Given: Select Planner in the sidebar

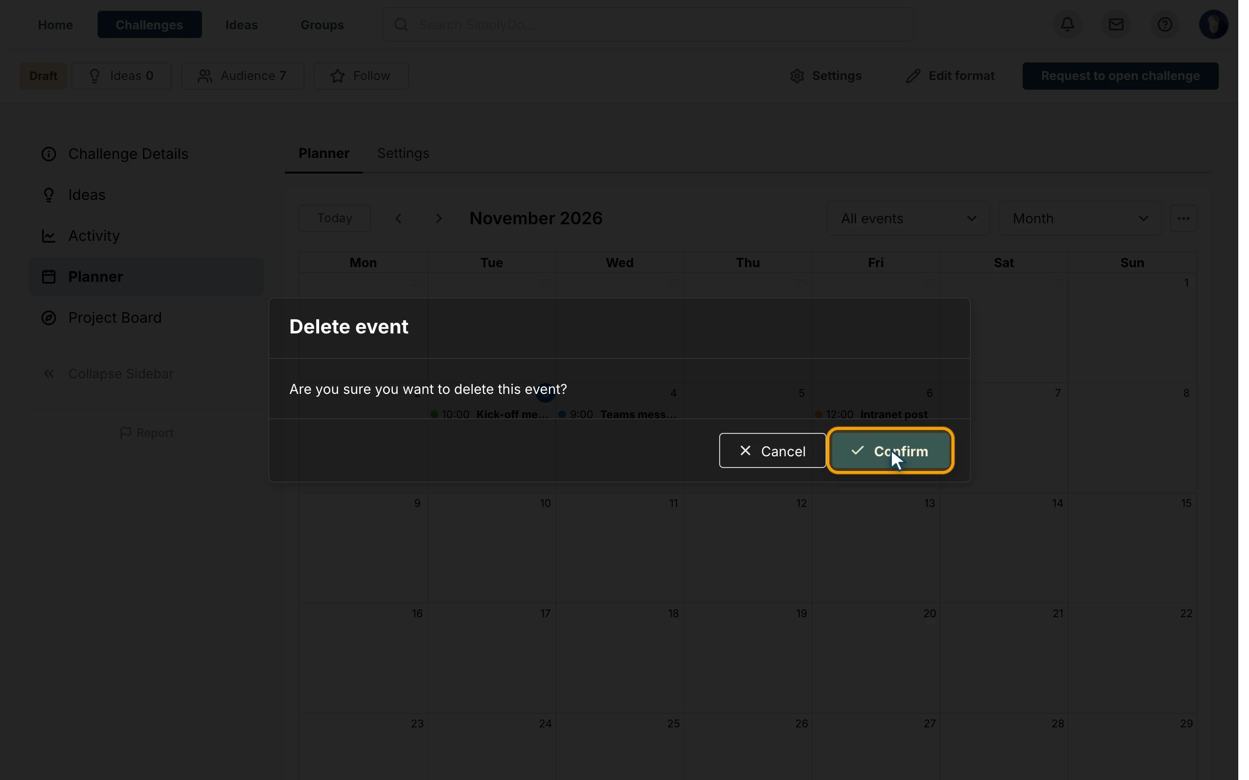Looking at the screenshot, I should tap(146, 276).
